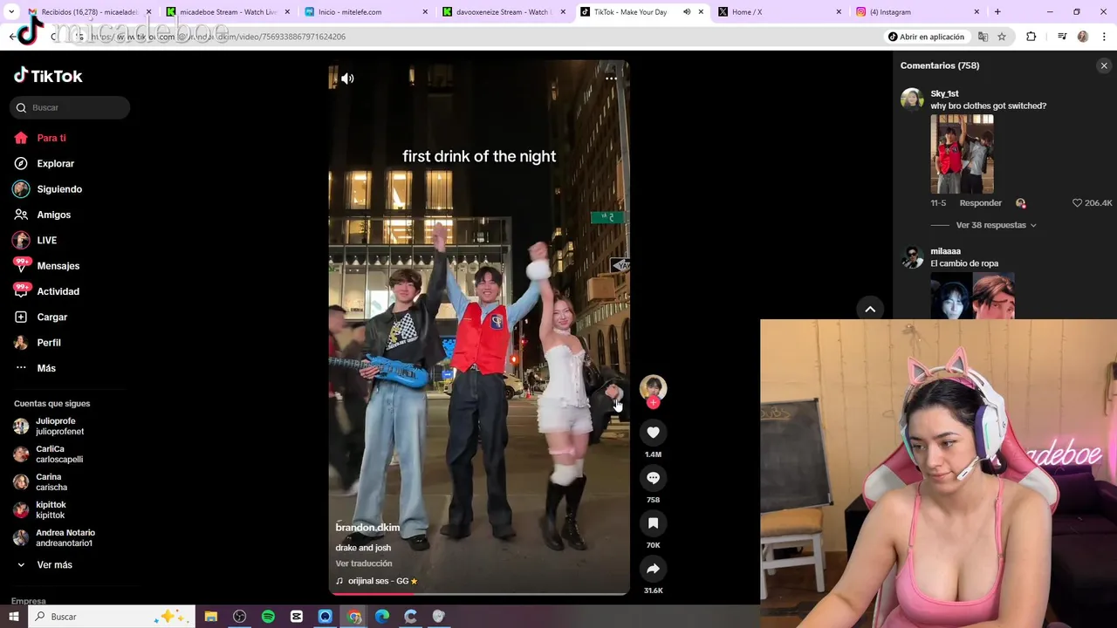Open Sky_1st's attached comment image

pyautogui.click(x=962, y=154)
